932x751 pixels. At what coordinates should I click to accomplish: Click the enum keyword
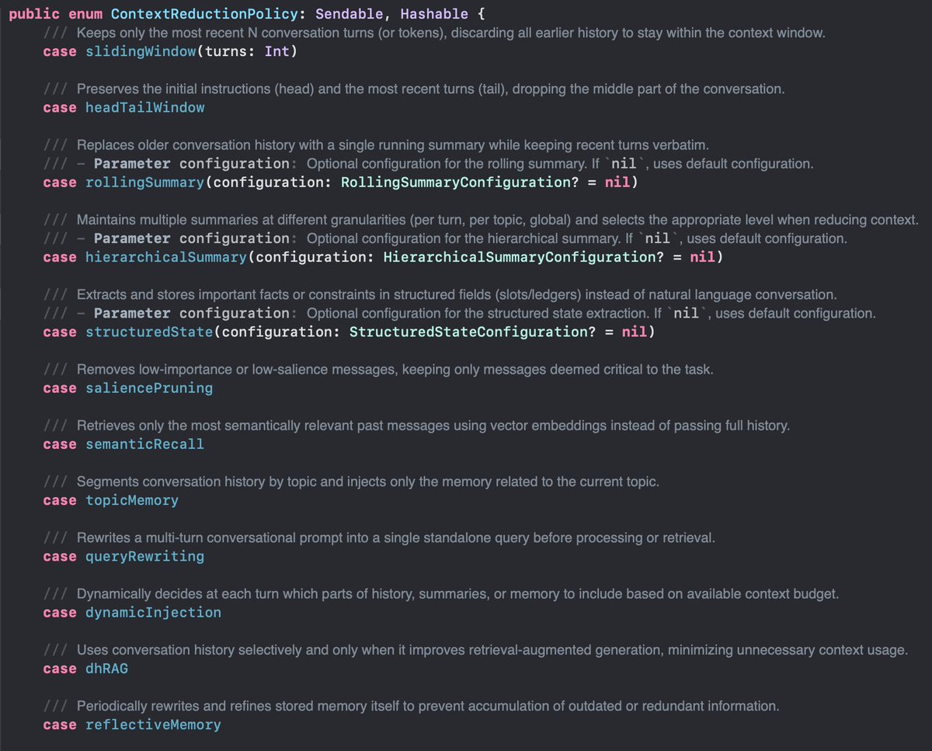coord(86,14)
